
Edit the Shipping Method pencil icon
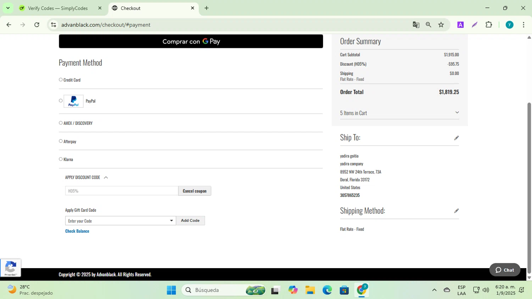tap(456, 211)
